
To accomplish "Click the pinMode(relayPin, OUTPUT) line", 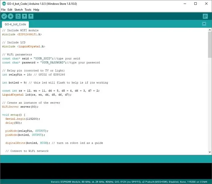I will (27, 131).
